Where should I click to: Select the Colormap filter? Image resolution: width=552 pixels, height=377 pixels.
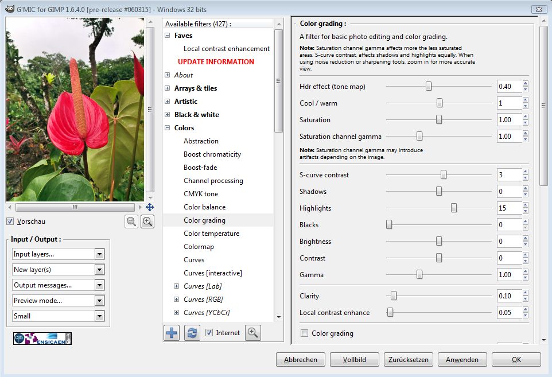199,247
